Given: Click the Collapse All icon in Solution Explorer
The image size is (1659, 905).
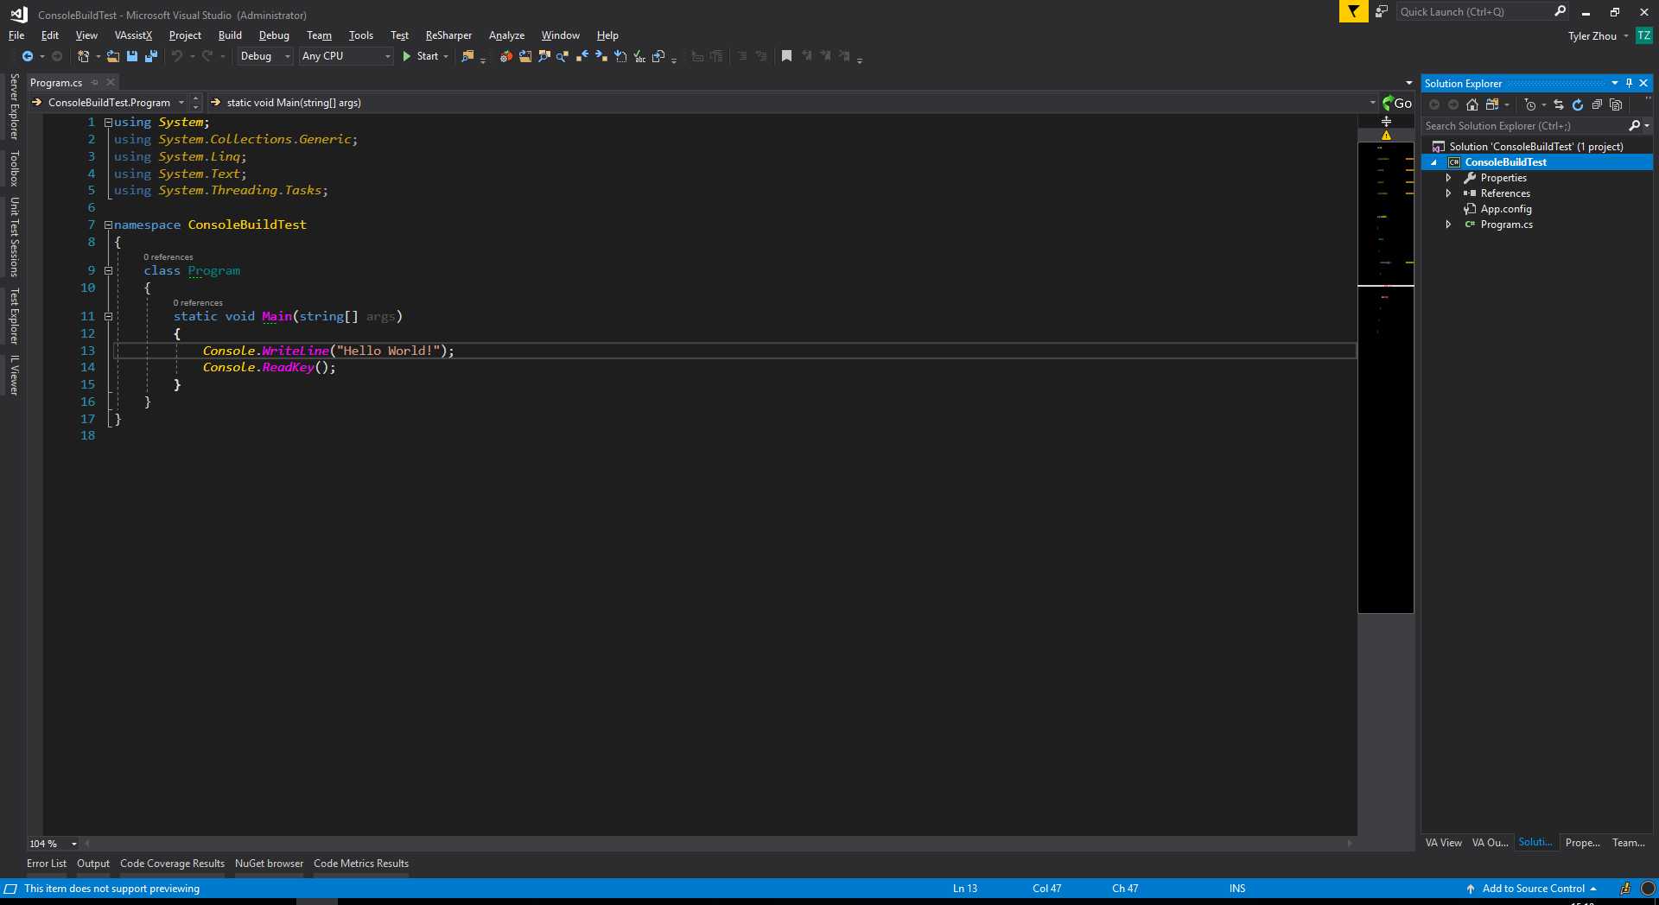Looking at the screenshot, I should (x=1597, y=104).
